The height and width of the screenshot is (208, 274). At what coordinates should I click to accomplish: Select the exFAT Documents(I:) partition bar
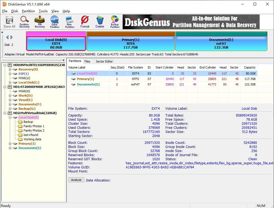coord(221,41)
